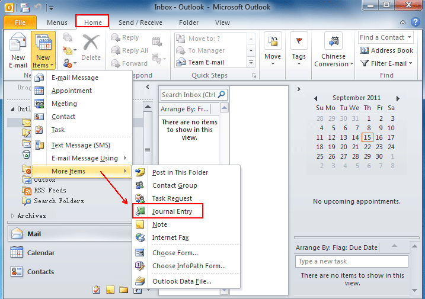This screenshot has height=299, width=425.
Task: Select the More Items menu entry
Action: click(82, 171)
